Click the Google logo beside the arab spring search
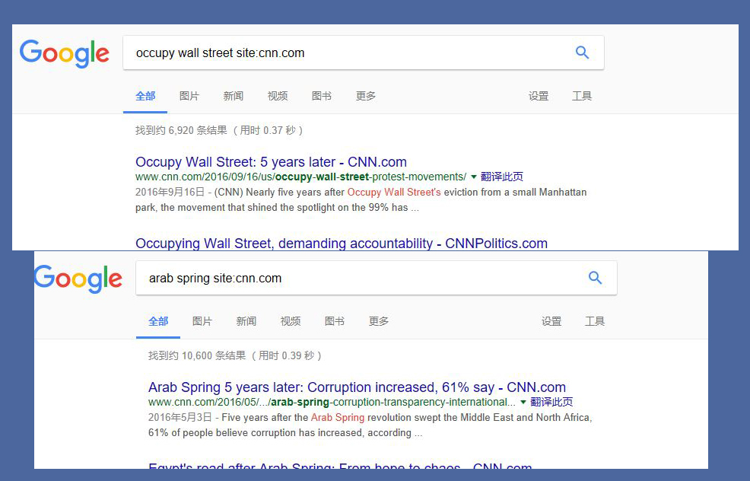This screenshot has height=481, width=750. 78,279
